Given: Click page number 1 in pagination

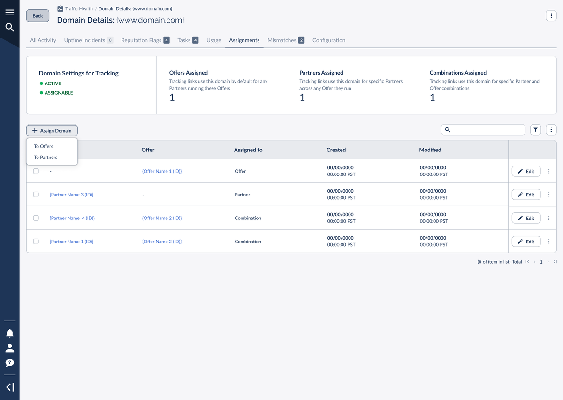Looking at the screenshot, I should (541, 262).
